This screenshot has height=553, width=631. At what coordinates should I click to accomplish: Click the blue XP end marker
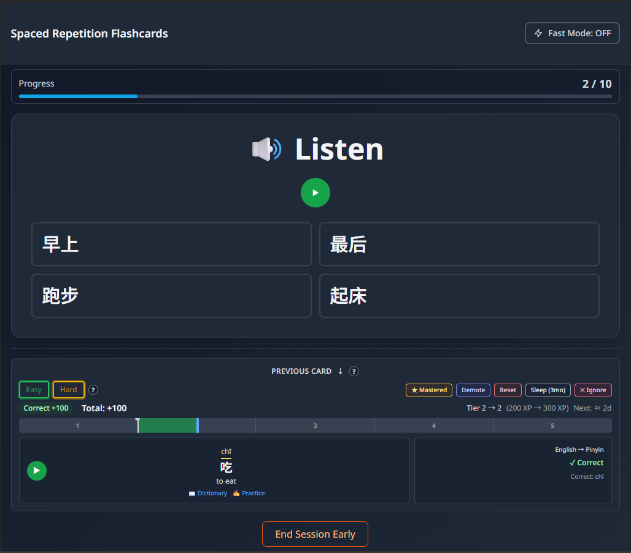(198, 425)
